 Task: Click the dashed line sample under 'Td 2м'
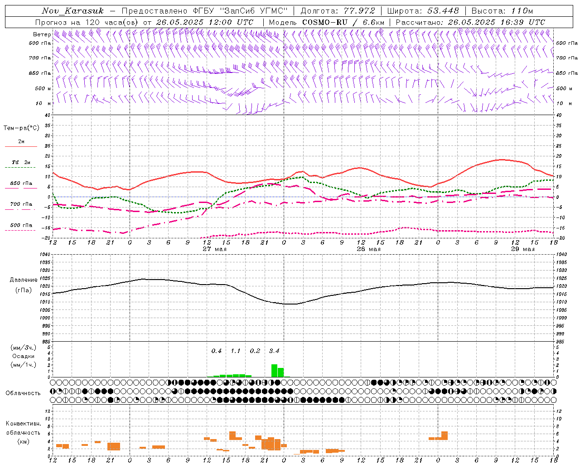pos(21,168)
